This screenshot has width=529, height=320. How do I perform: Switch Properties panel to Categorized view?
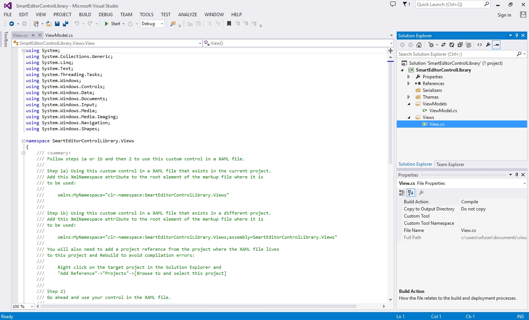click(x=402, y=193)
